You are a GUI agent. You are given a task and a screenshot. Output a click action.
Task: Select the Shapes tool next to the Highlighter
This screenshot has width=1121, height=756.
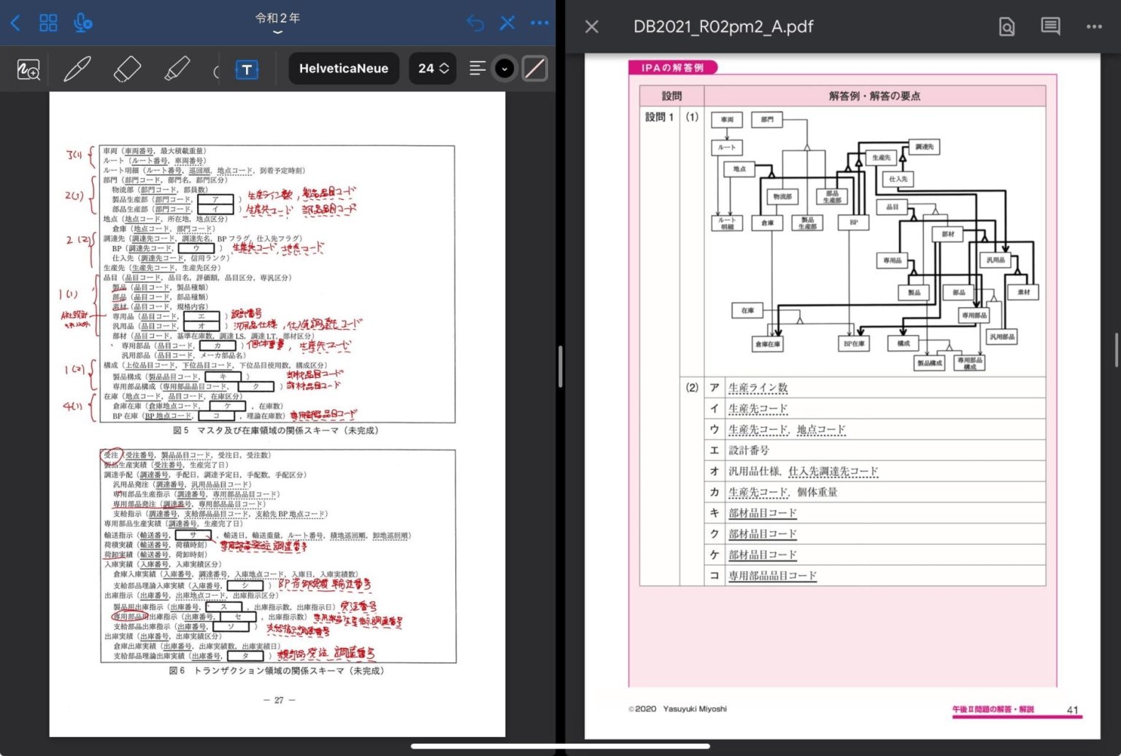(217, 69)
